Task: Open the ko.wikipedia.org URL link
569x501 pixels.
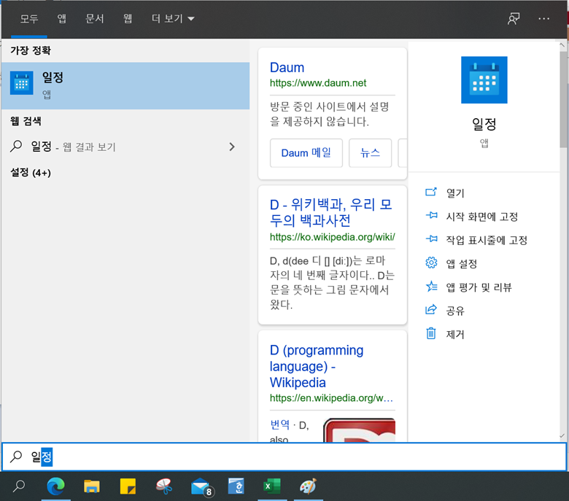Action: [x=332, y=237]
